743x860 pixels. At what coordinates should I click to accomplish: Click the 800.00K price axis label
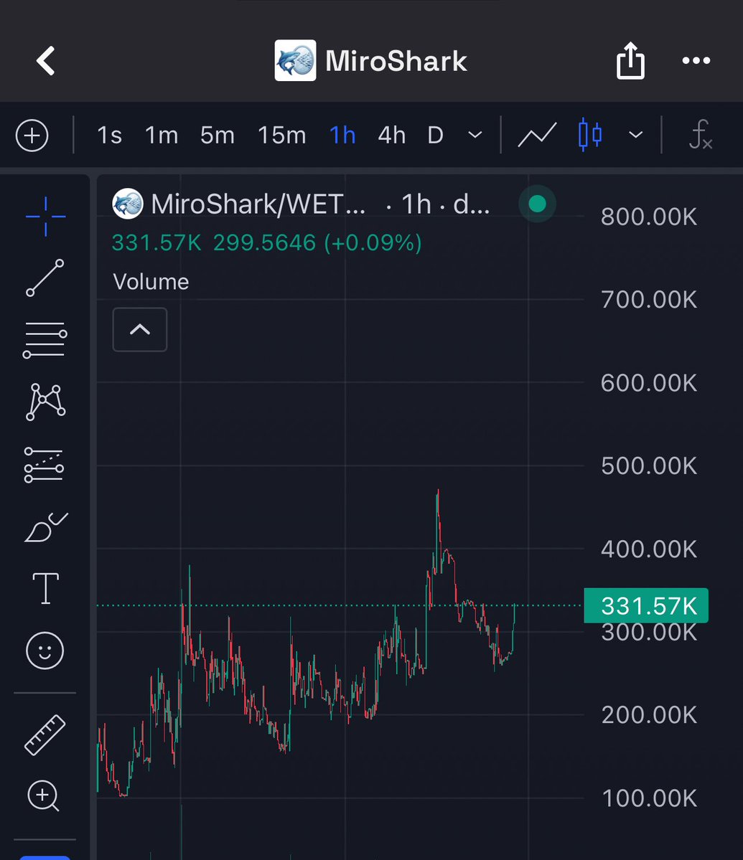649,217
